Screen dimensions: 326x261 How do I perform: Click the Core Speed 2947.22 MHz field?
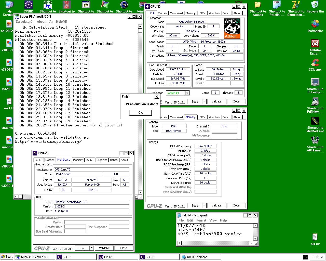point(178,69)
